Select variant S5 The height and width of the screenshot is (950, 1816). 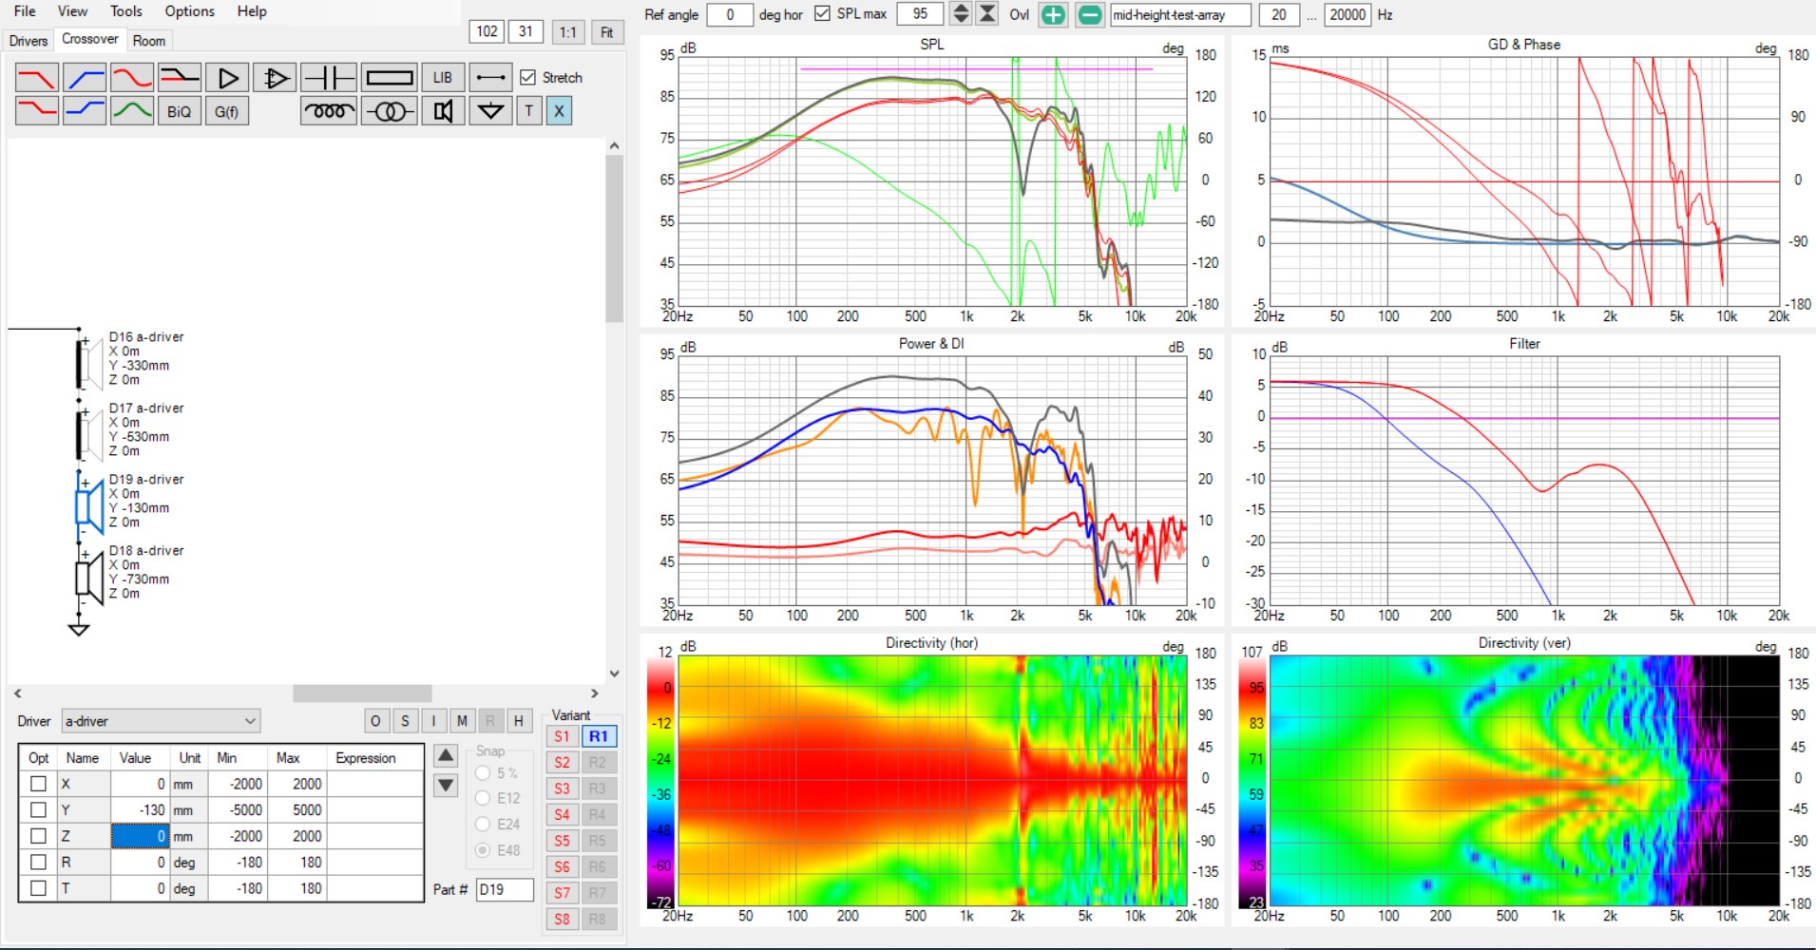[x=562, y=841]
